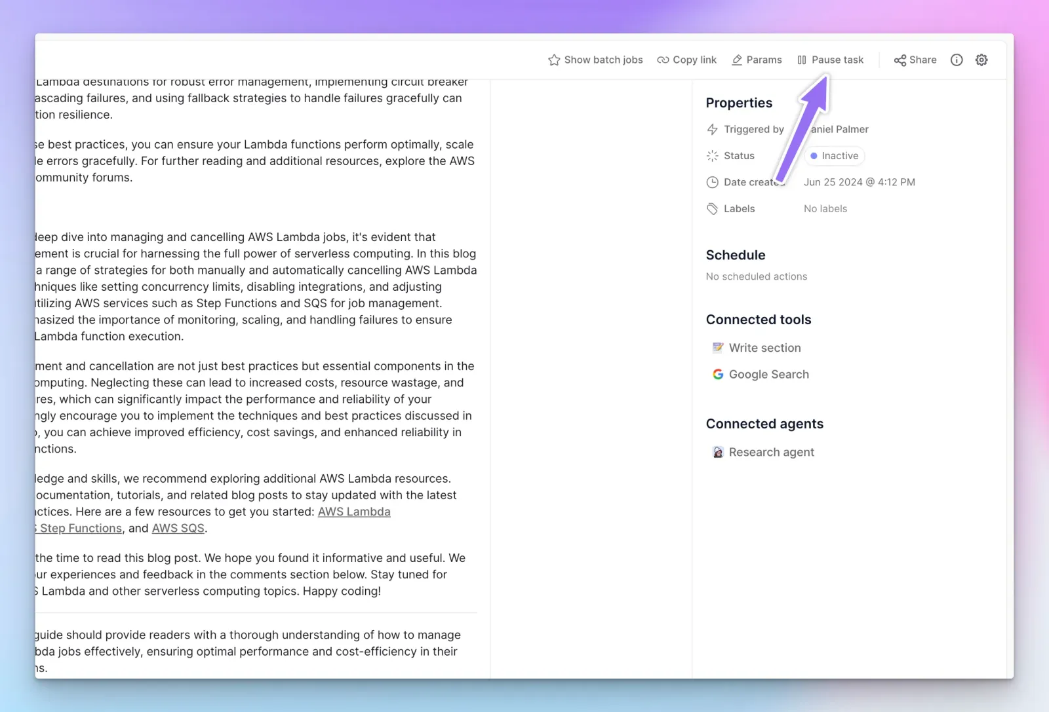Open the AWS Lambda link
The height and width of the screenshot is (712, 1049).
(354, 512)
